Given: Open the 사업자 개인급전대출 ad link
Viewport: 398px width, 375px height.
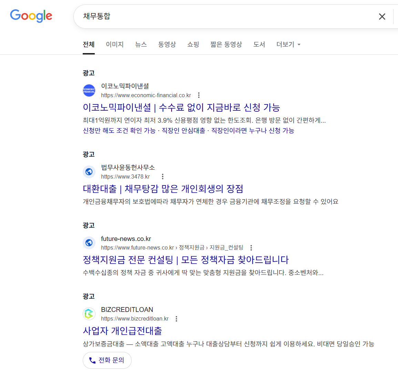Looking at the screenshot, I should pos(122,331).
